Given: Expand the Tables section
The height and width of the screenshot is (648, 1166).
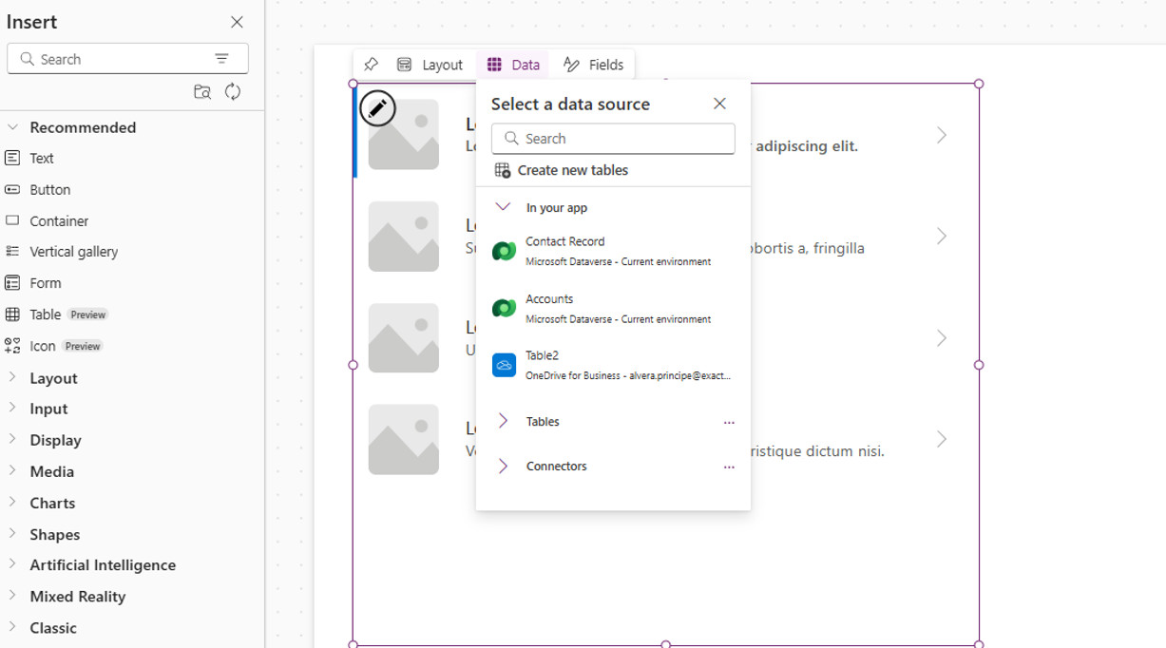Looking at the screenshot, I should click(503, 421).
